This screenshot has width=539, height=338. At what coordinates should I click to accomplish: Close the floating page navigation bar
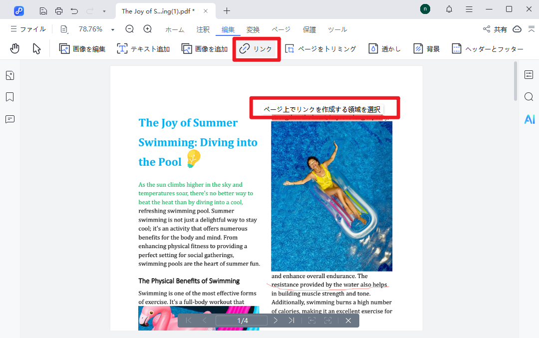348,321
